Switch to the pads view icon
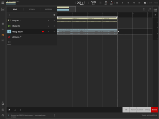The width and height of the screenshot is (159, 119). 3,24
